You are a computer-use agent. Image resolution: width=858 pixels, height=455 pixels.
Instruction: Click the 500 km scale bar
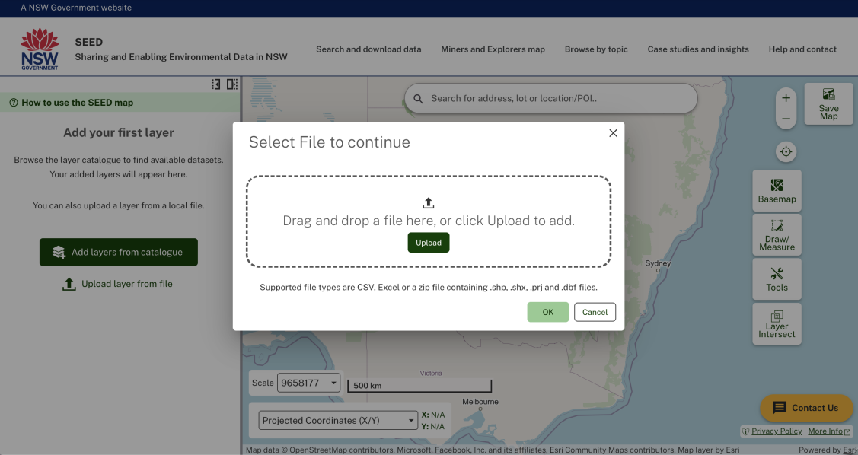coord(419,386)
